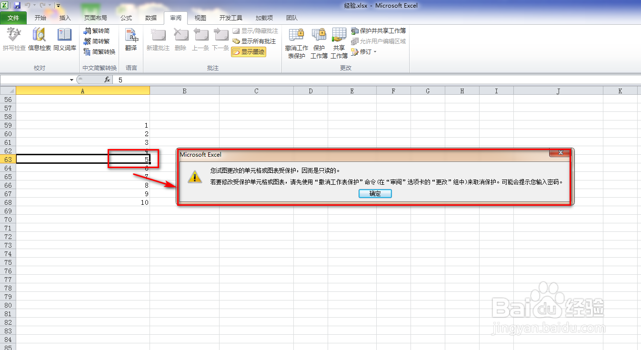This screenshot has width=641, height=350.
Task: Click 撤消工作表保护 unprotect sheet
Action: pyautogui.click(x=297, y=43)
